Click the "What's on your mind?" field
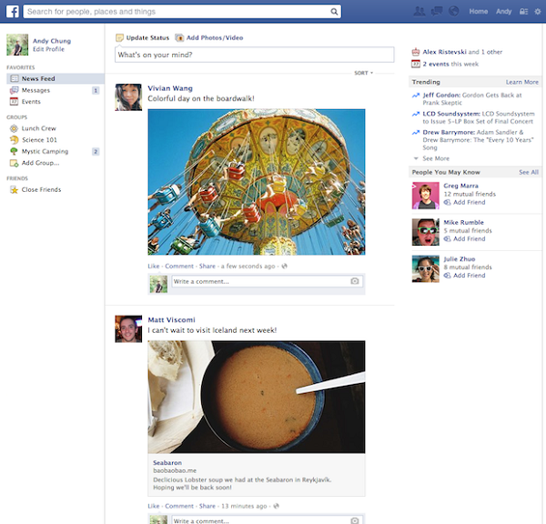Screen dimensions: 546x524 (x=254, y=55)
